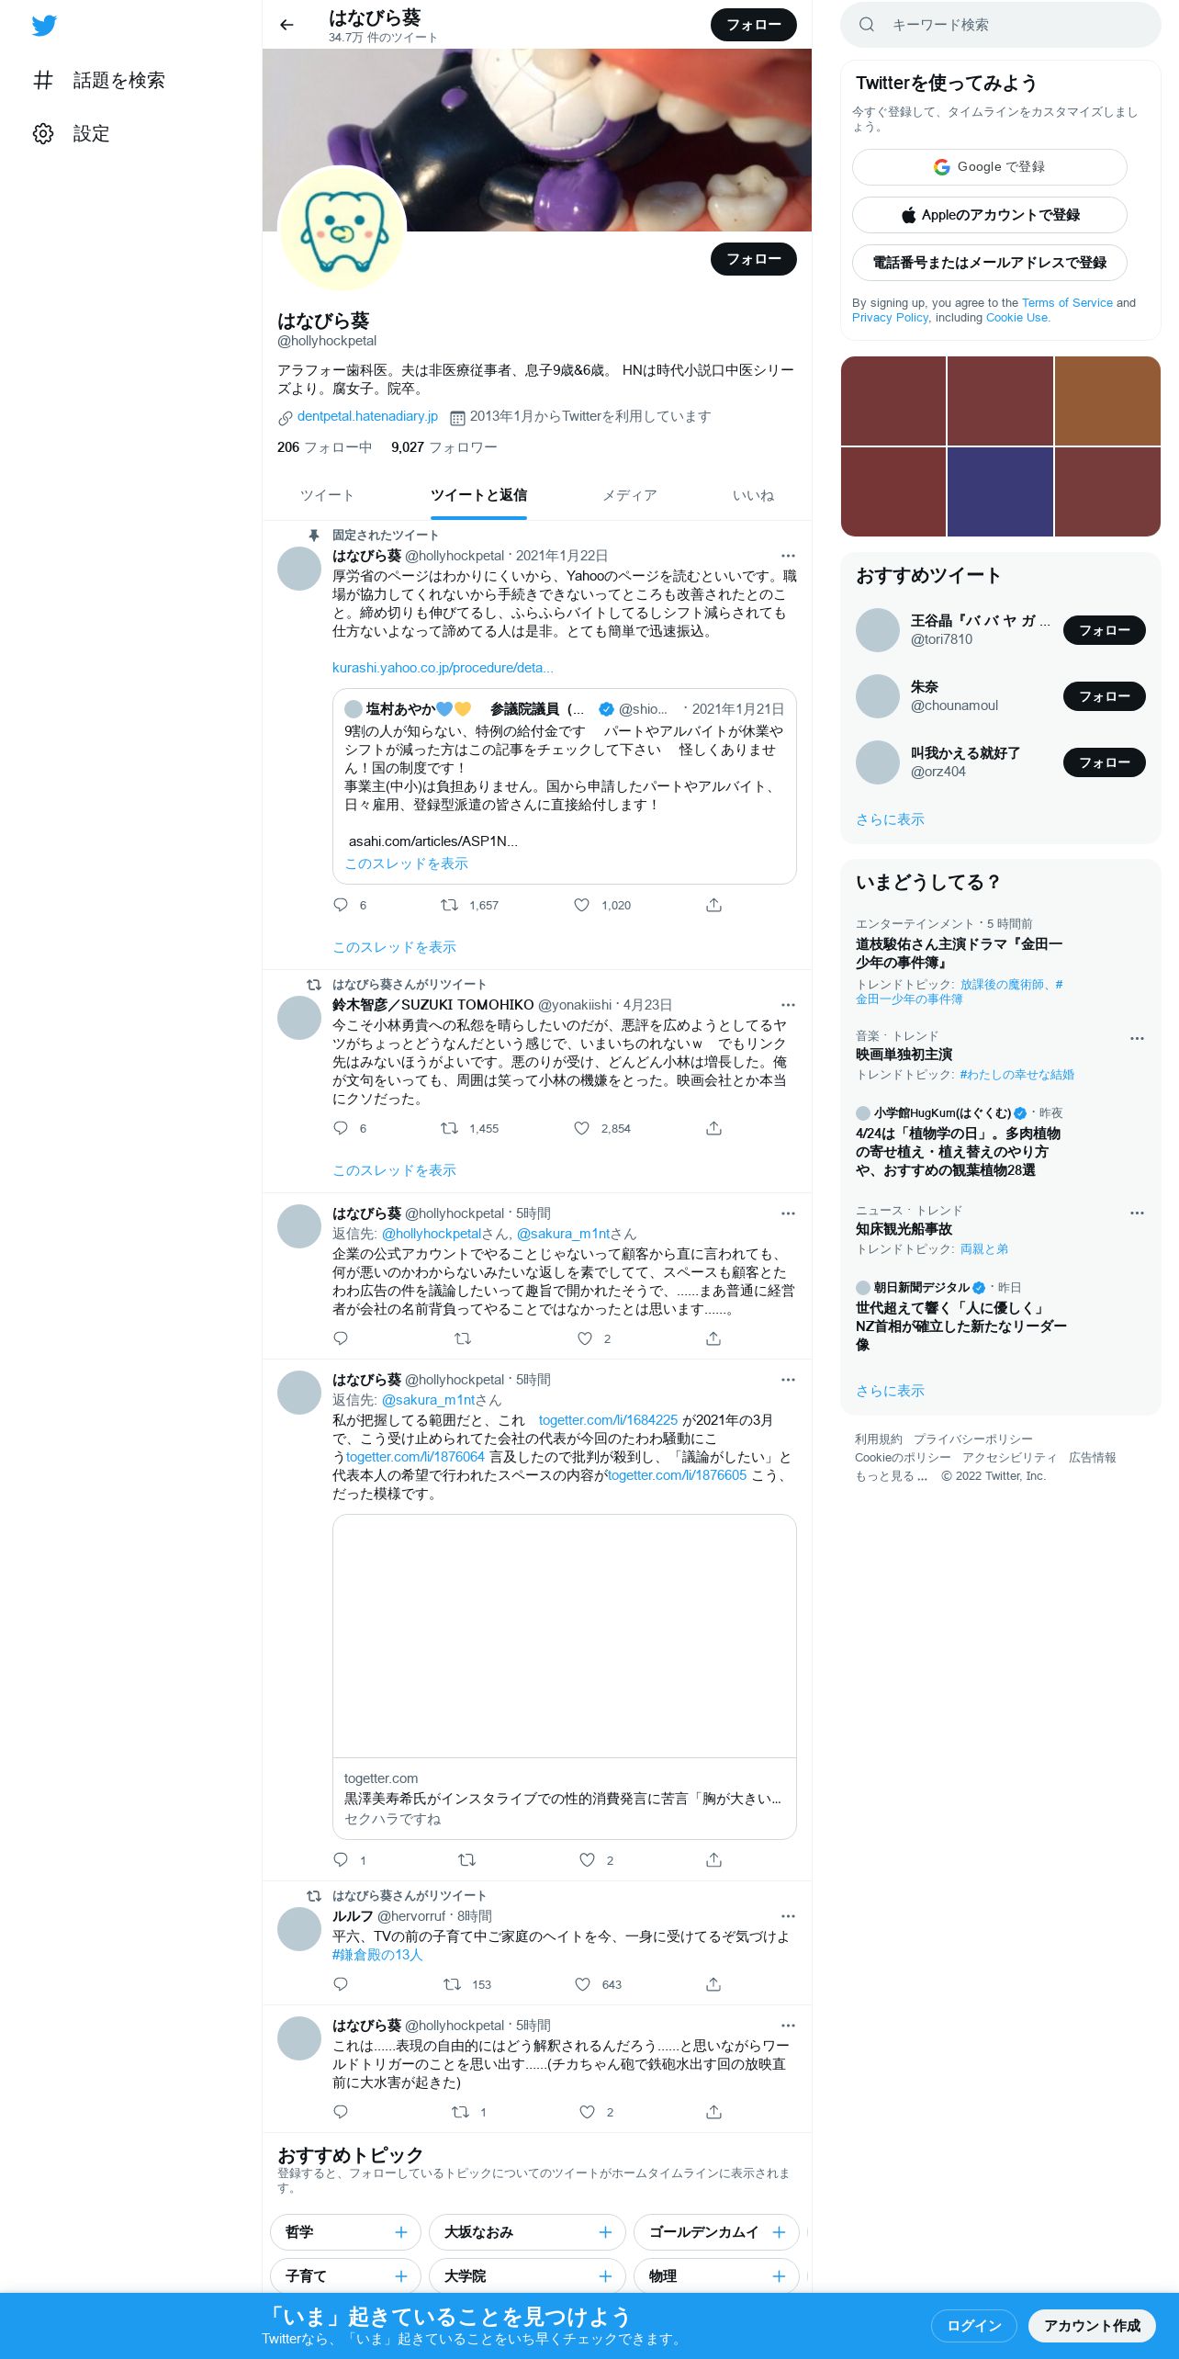Go back with the arrow icon
The width and height of the screenshot is (1179, 2359).
[286, 25]
